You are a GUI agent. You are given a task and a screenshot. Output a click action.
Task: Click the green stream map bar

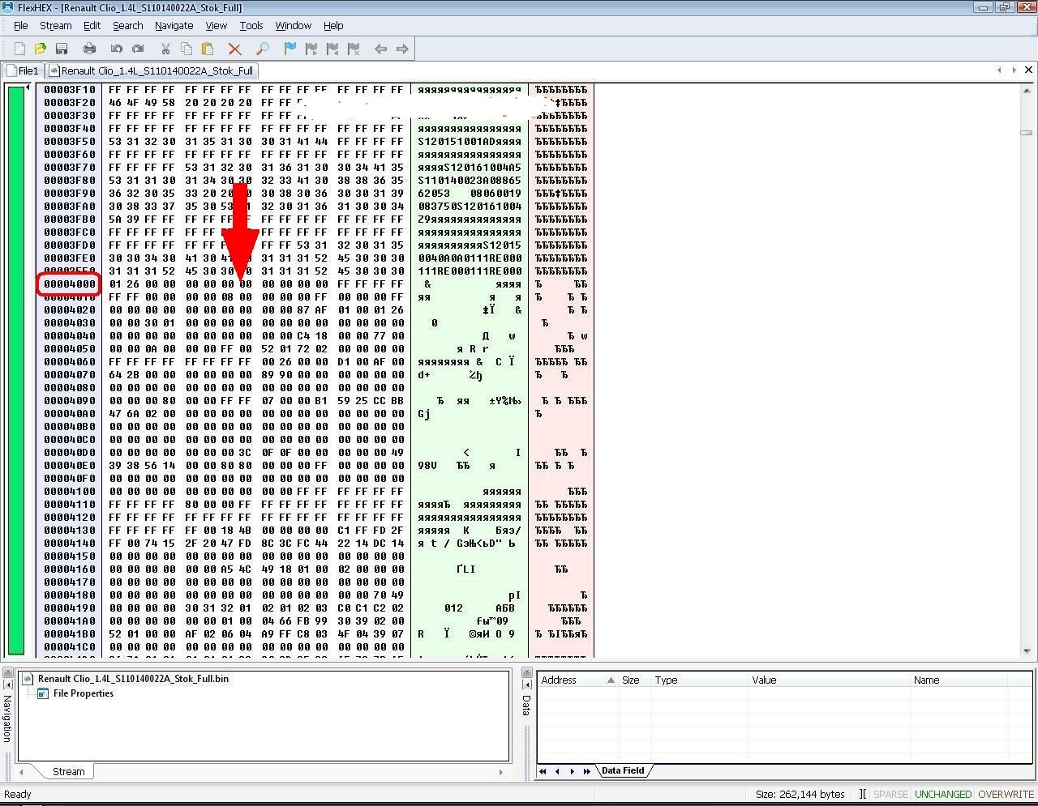tap(15, 369)
